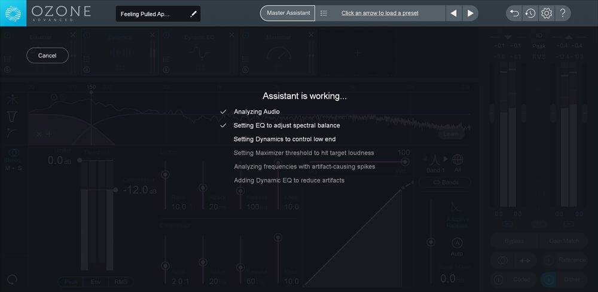
Task: Select the RMS detection mode
Action: (x=121, y=282)
